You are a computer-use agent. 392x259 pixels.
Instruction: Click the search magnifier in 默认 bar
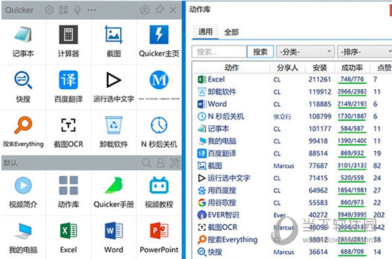pos(146,163)
